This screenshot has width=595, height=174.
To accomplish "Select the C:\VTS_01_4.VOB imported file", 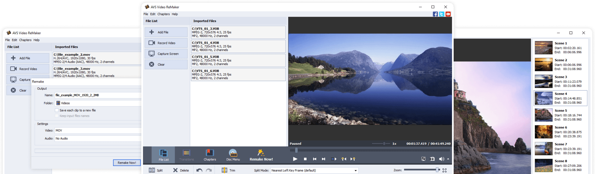I will pos(238,46).
